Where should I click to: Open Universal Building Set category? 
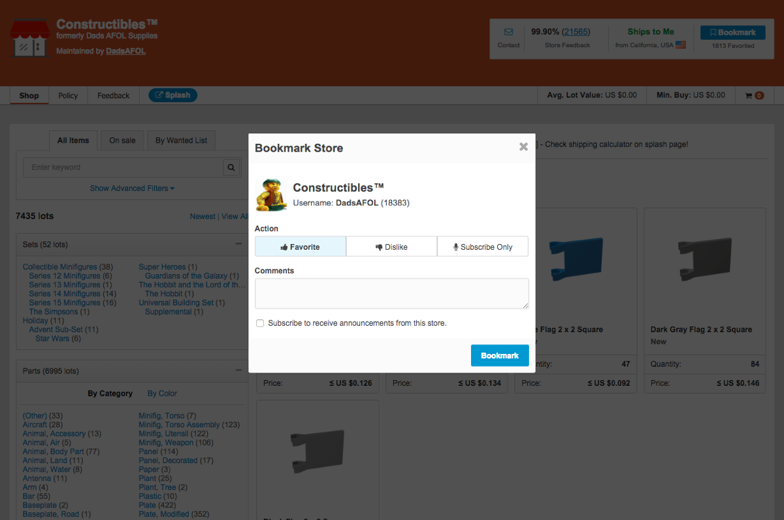click(176, 303)
